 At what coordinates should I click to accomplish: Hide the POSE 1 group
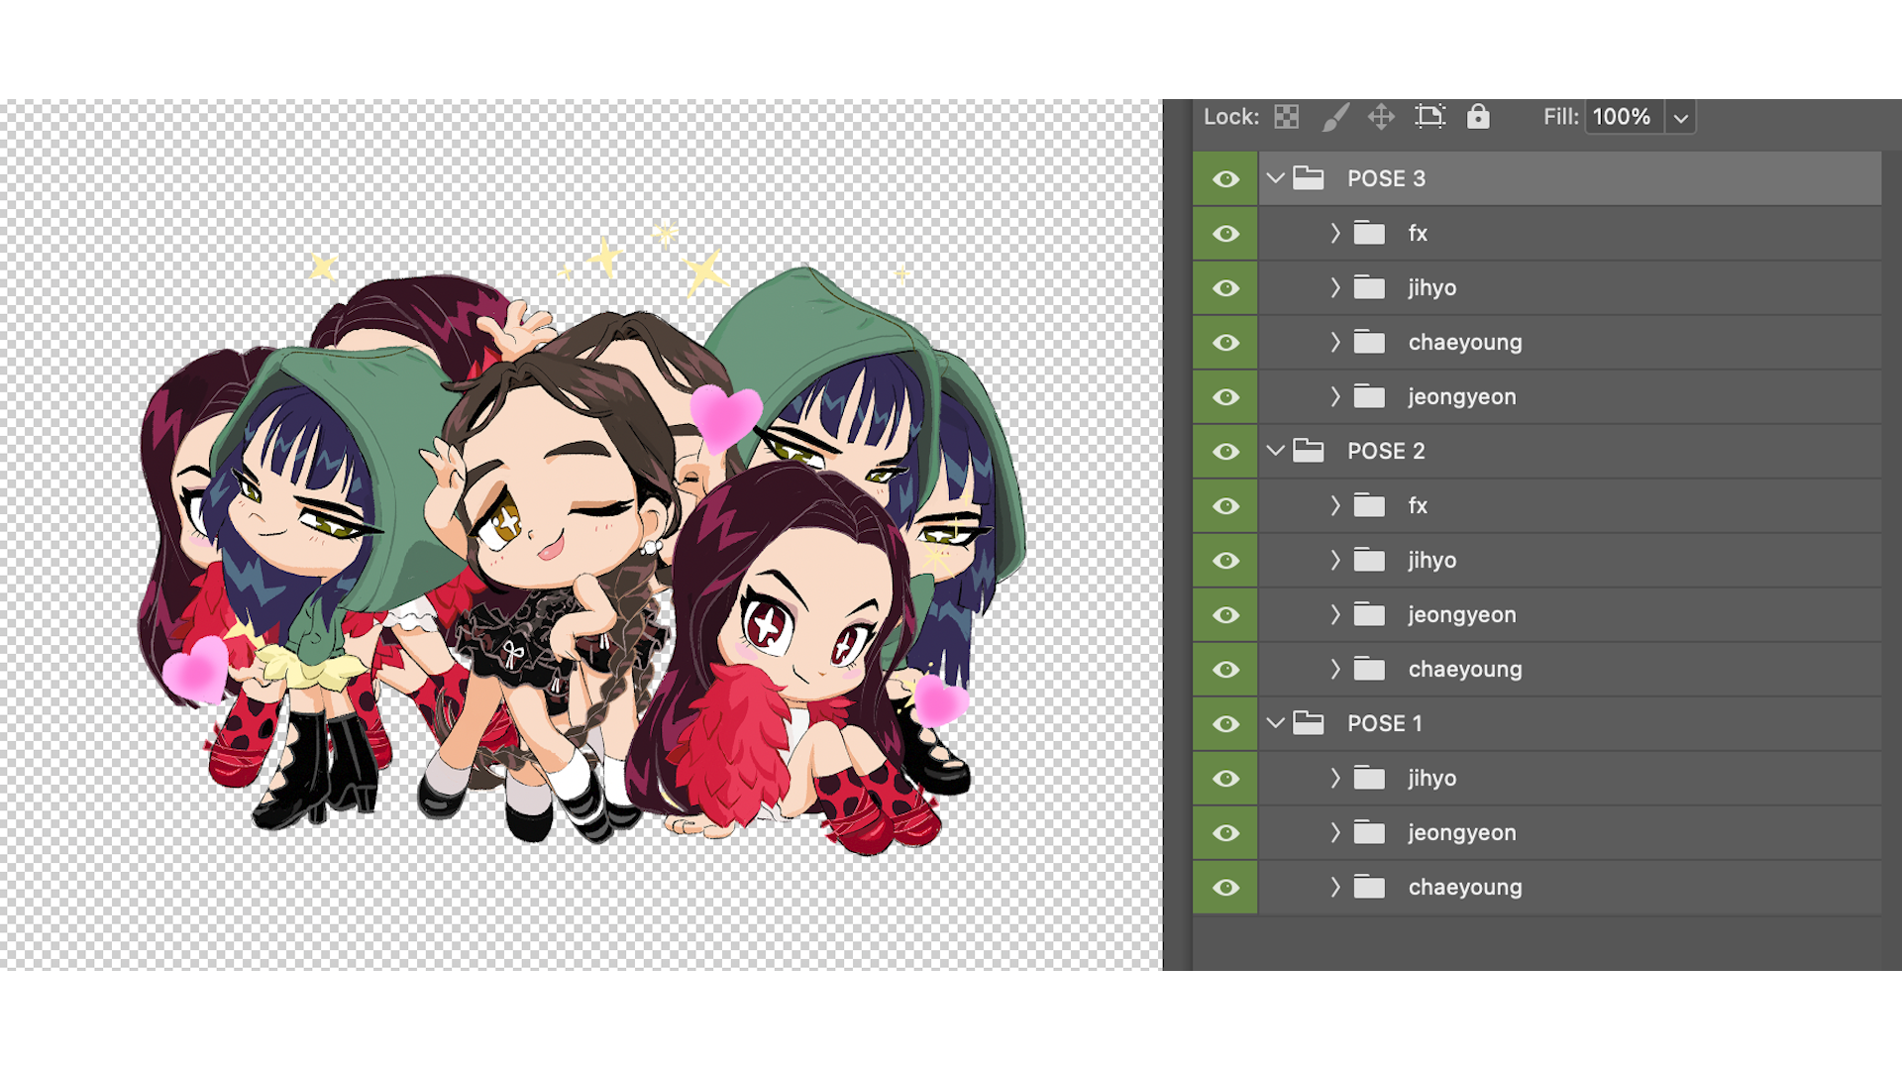(x=1225, y=723)
